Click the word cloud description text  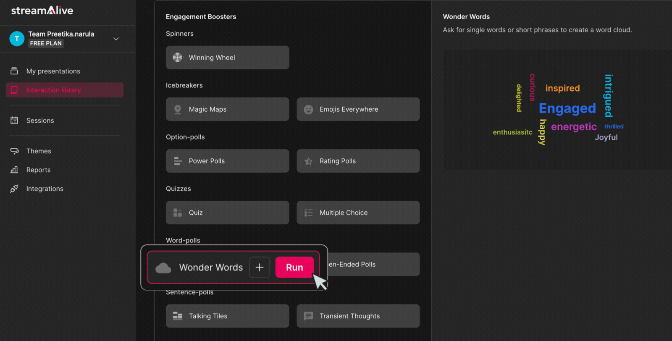click(537, 30)
